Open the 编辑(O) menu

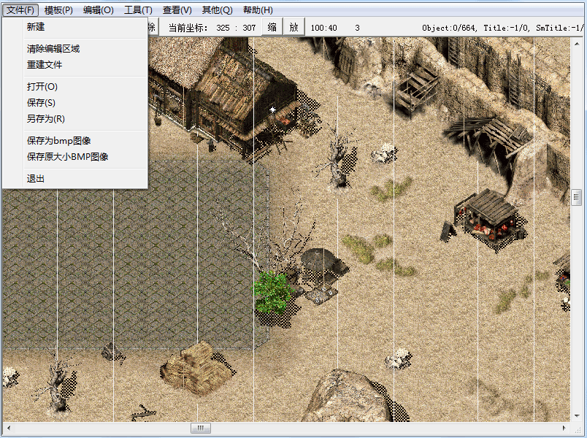point(98,10)
